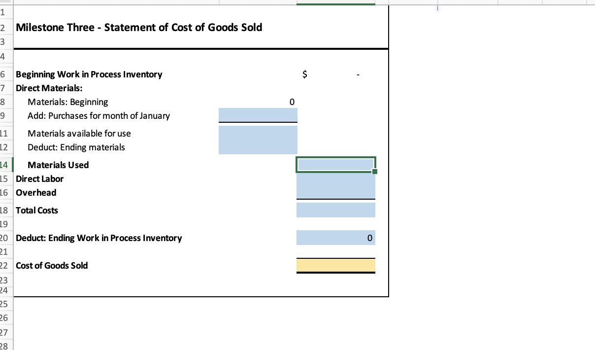Select row header 18
The image size is (595, 350).
click(6, 210)
